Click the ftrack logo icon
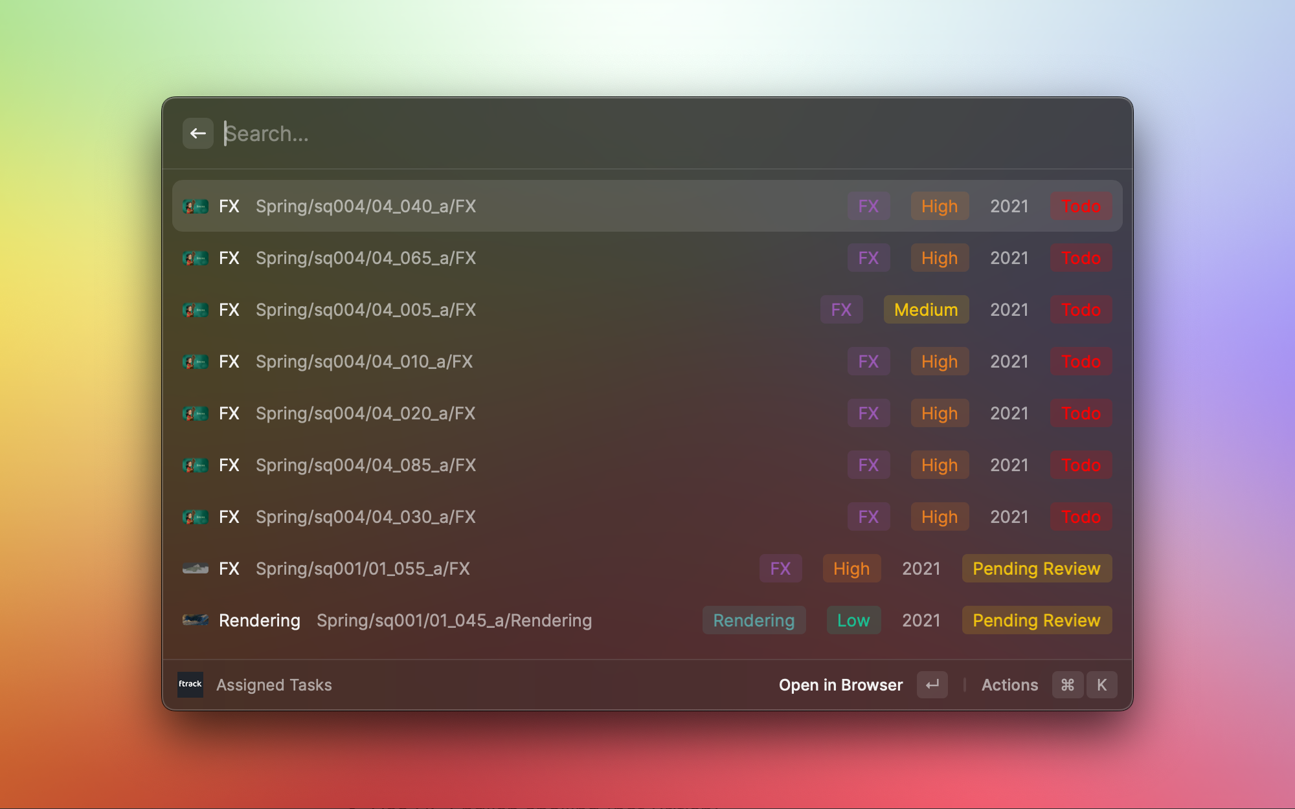This screenshot has width=1295, height=809. 190,684
